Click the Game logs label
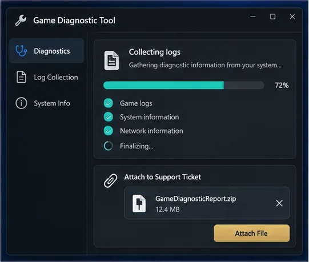The height and width of the screenshot is (262, 309). (136, 103)
